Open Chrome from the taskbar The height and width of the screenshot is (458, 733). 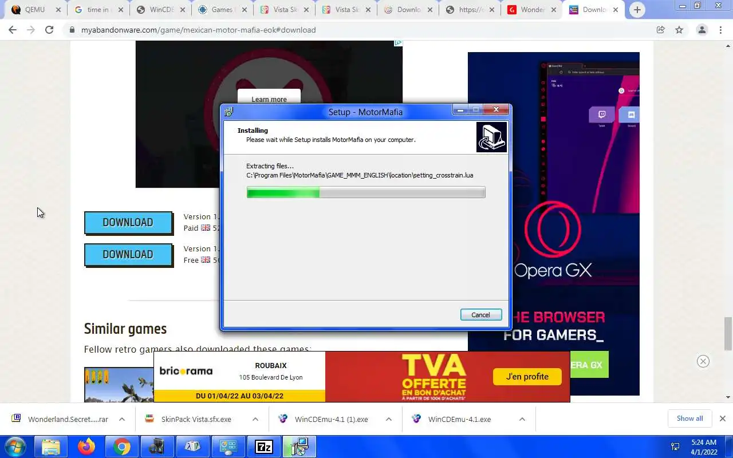122,447
